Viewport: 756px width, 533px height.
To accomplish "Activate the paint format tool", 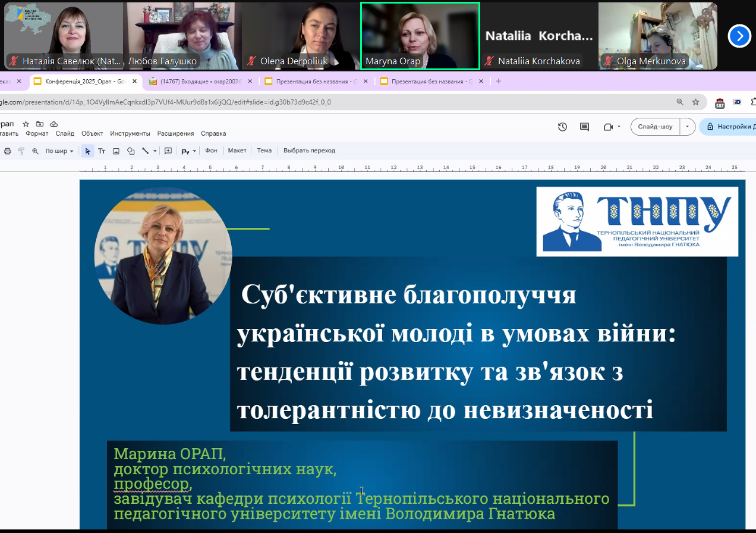I will 21,151.
